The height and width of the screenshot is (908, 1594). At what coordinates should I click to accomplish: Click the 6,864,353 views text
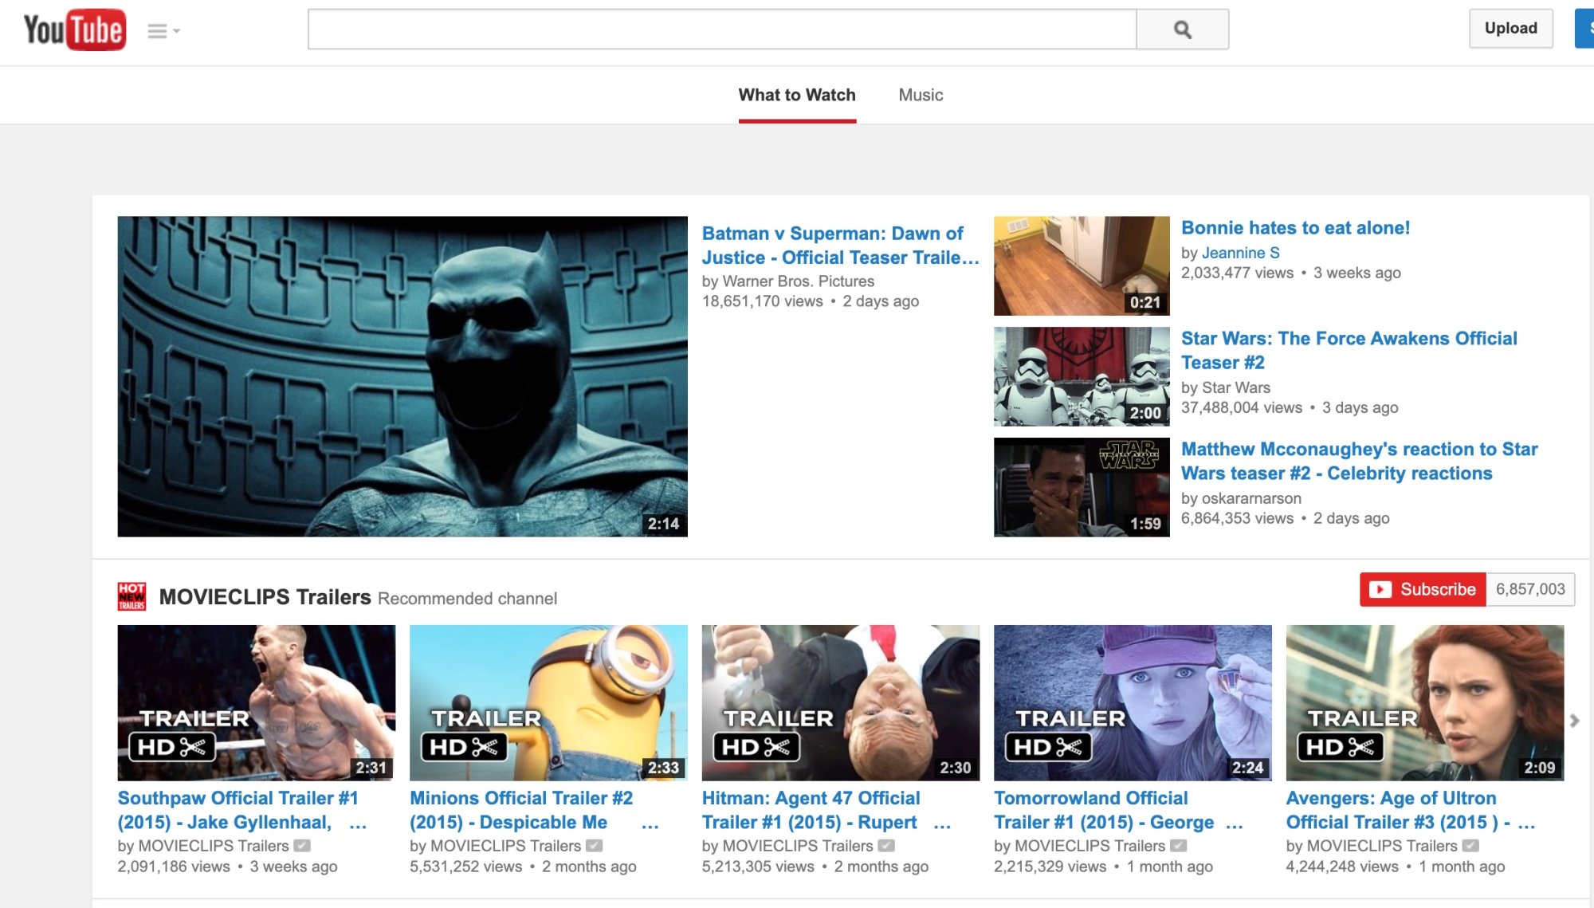(1237, 518)
